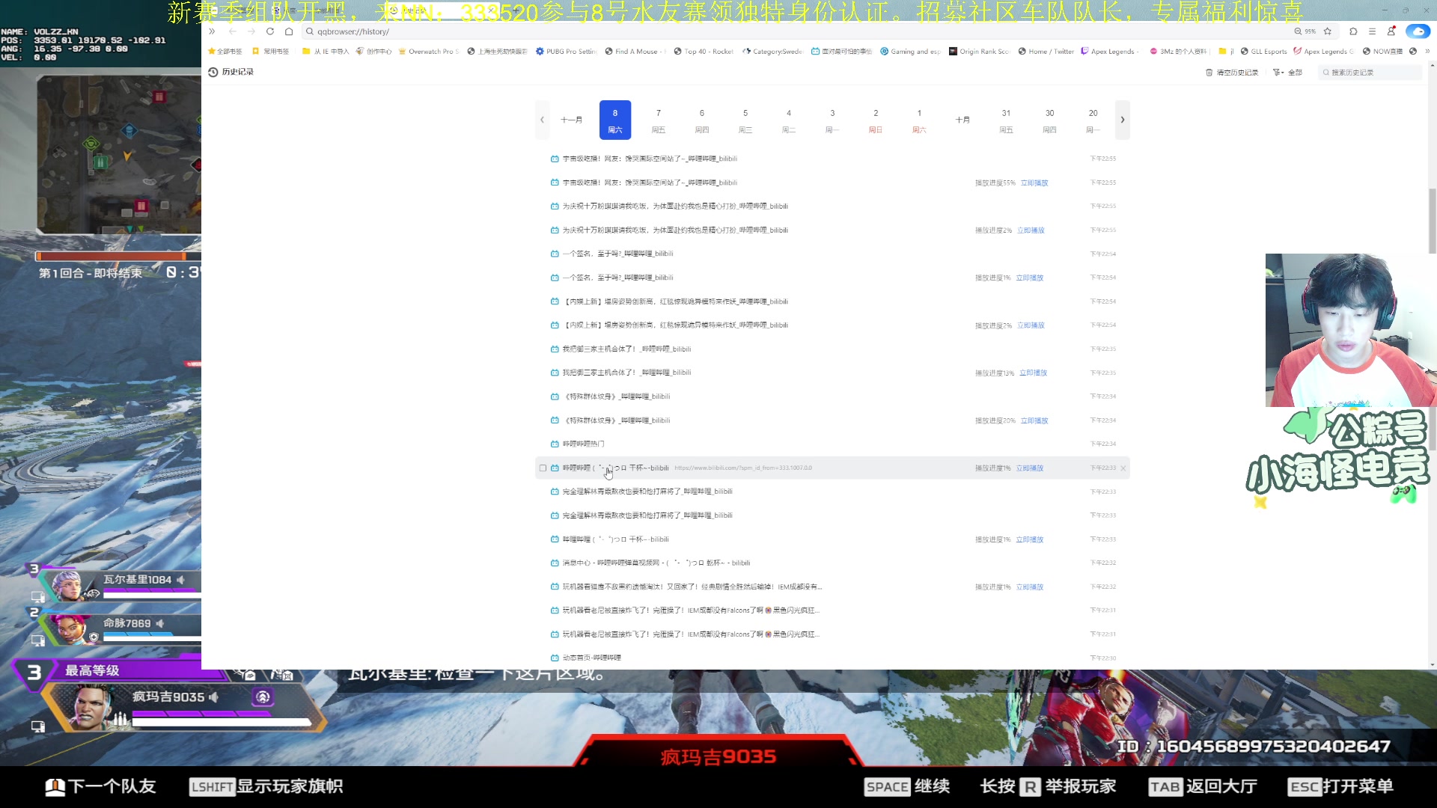
Task: Click the blue cloud sync icon
Action: (x=1418, y=31)
